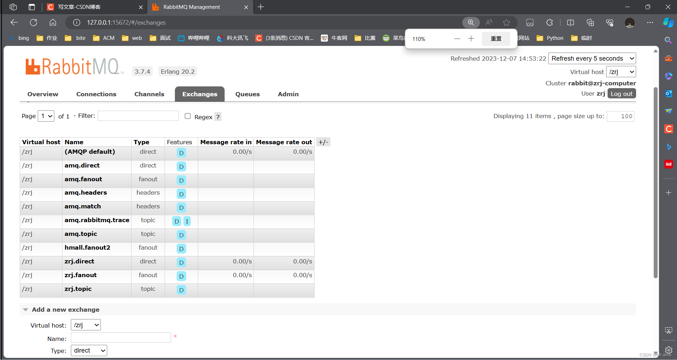Open Virtual host dropdown for new exchange

click(x=86, y=325)
